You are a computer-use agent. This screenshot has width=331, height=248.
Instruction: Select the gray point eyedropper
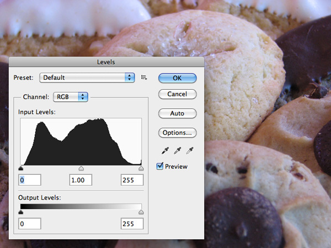[177, 150]
